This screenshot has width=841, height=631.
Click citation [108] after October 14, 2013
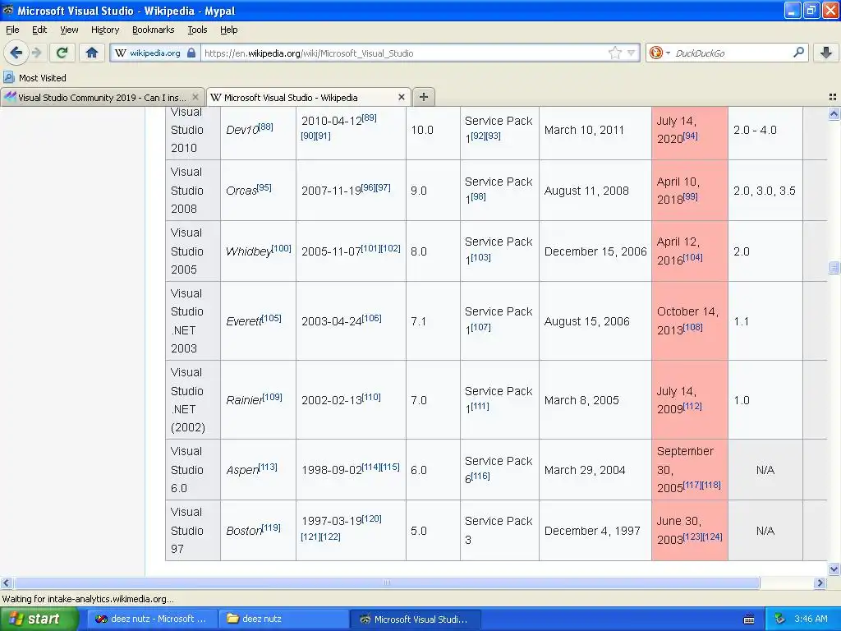(692, 326)
